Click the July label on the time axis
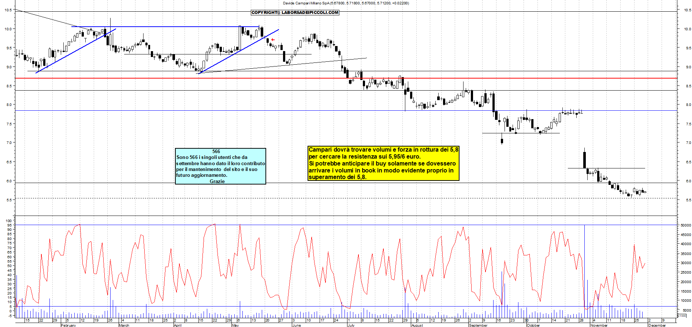Screen dimensions: 692x327 [351, 325]
